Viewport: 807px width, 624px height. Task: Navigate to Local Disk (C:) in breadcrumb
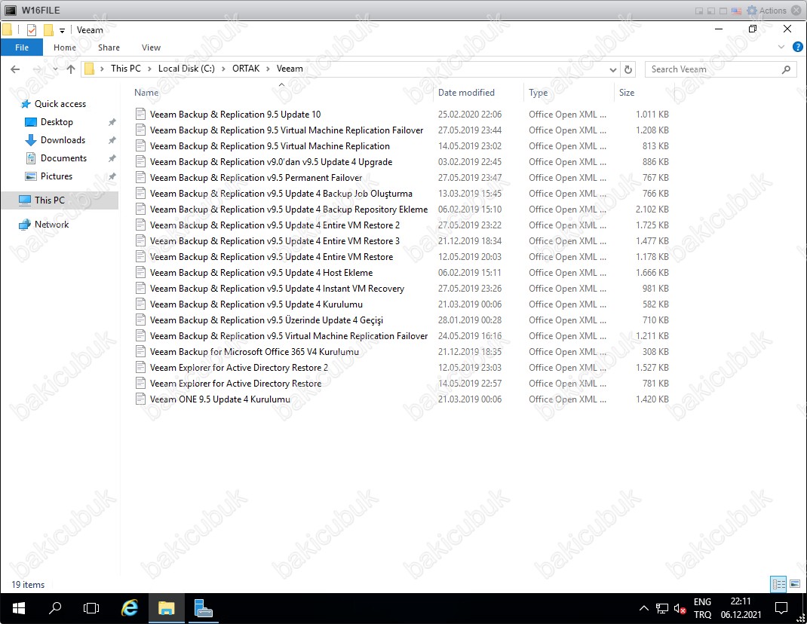coord(186,69)
